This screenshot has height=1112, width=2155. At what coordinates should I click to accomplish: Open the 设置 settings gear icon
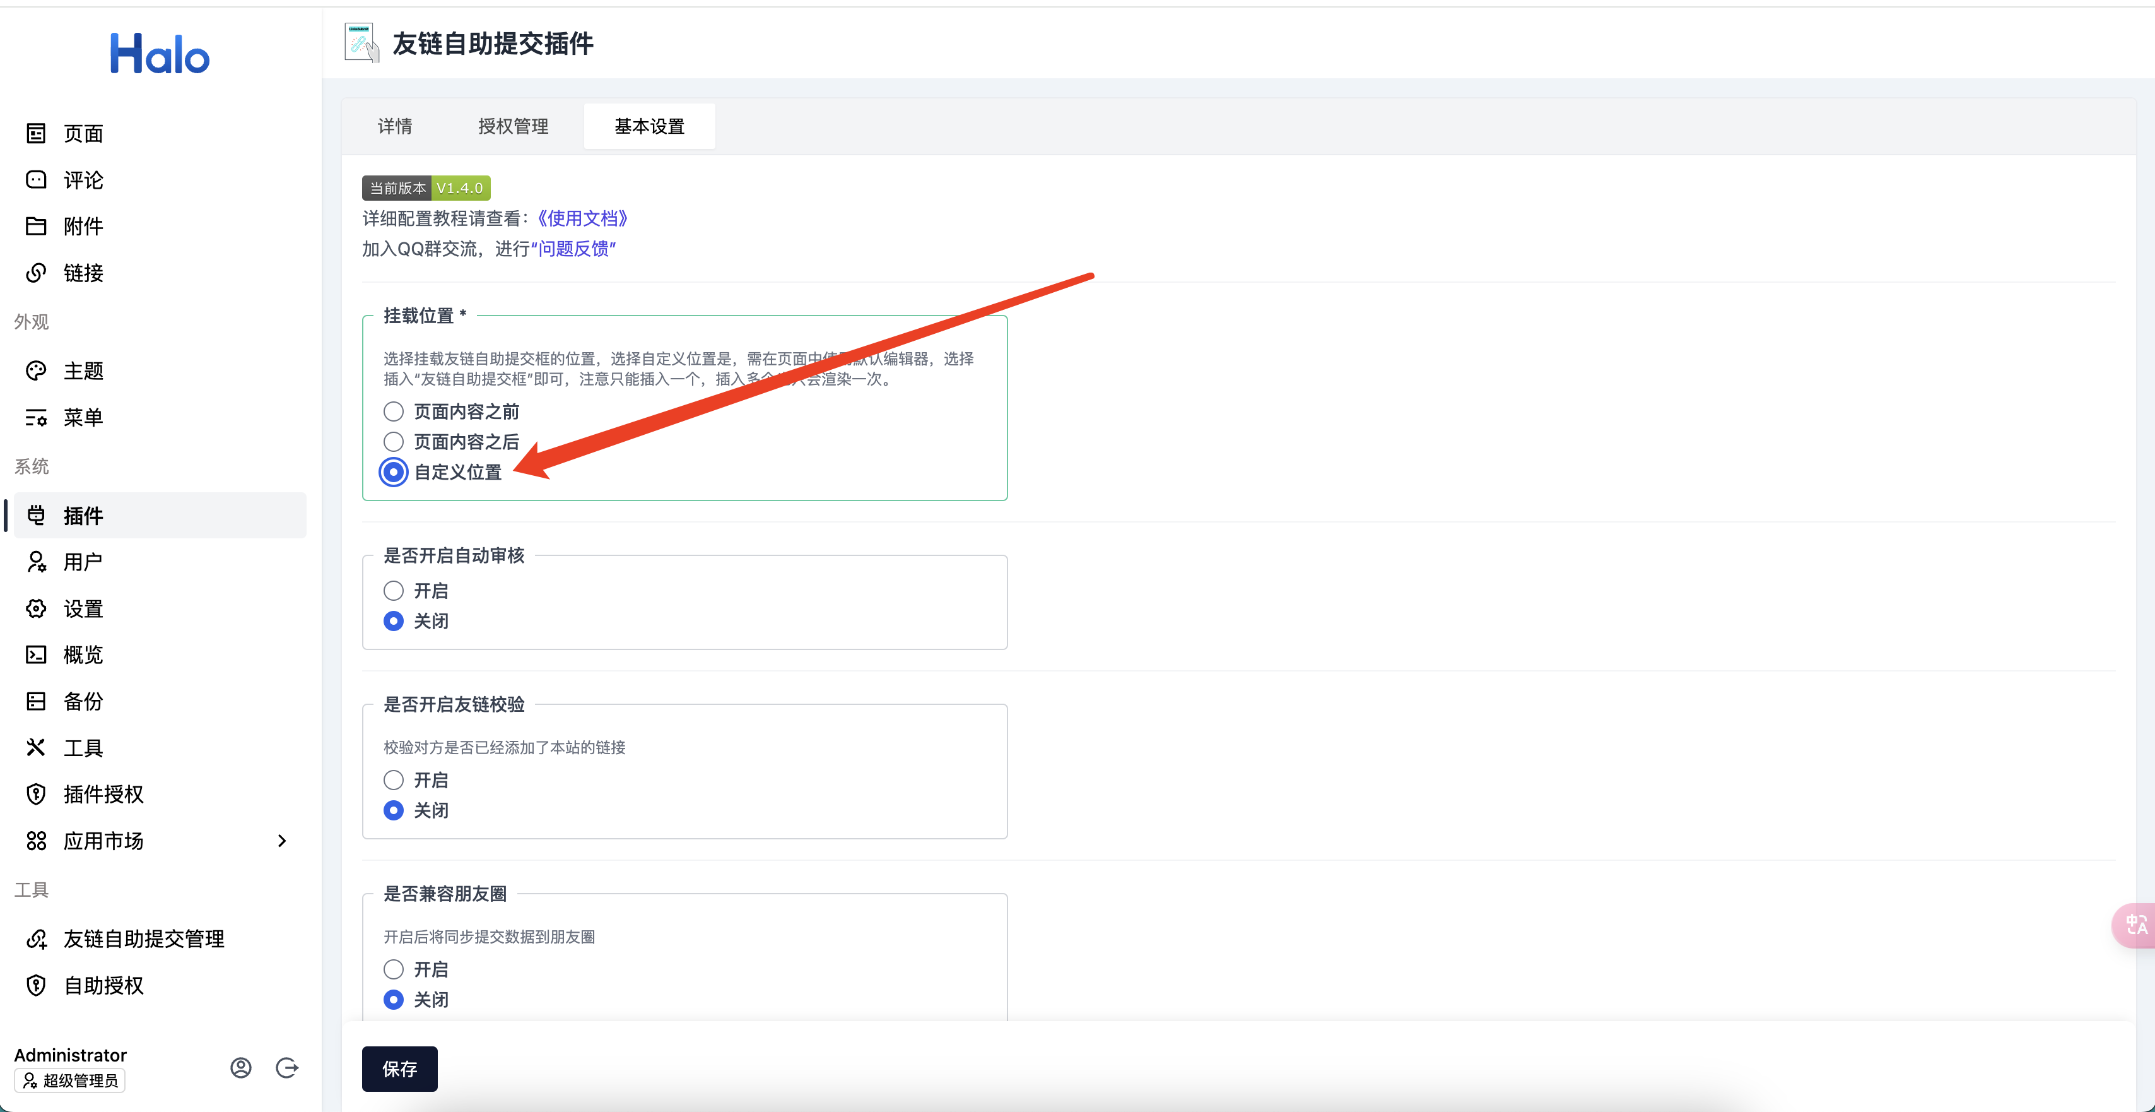(36, 608)
